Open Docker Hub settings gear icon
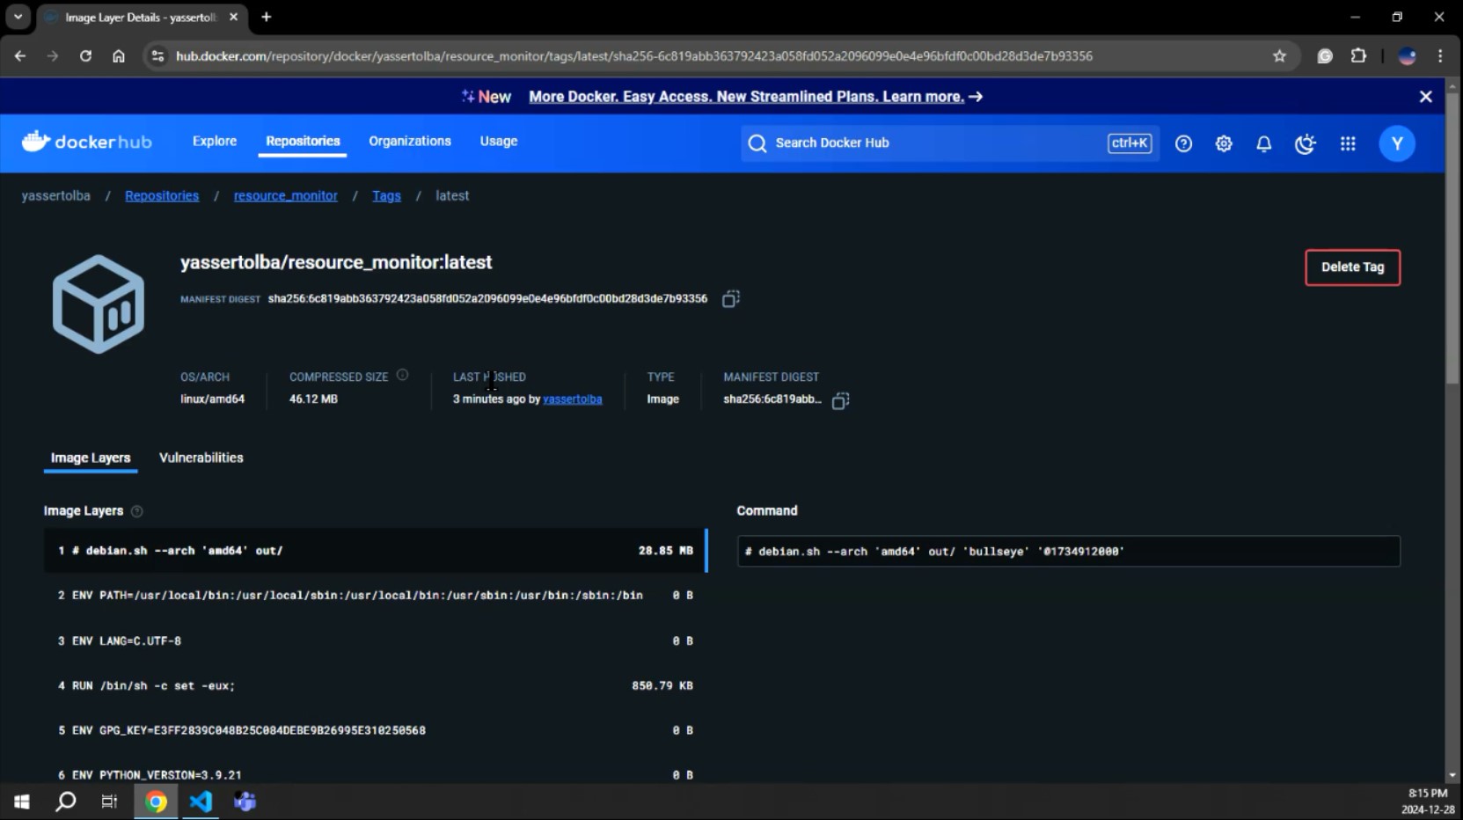The width and height of the screenshot is (1463, 820). [1224, 143]
